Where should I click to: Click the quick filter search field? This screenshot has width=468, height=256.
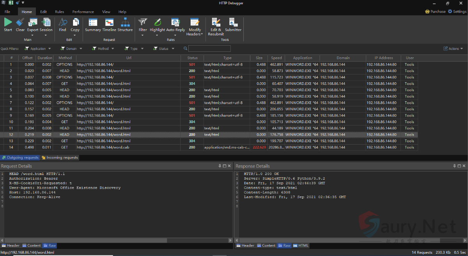coord(209,49)
